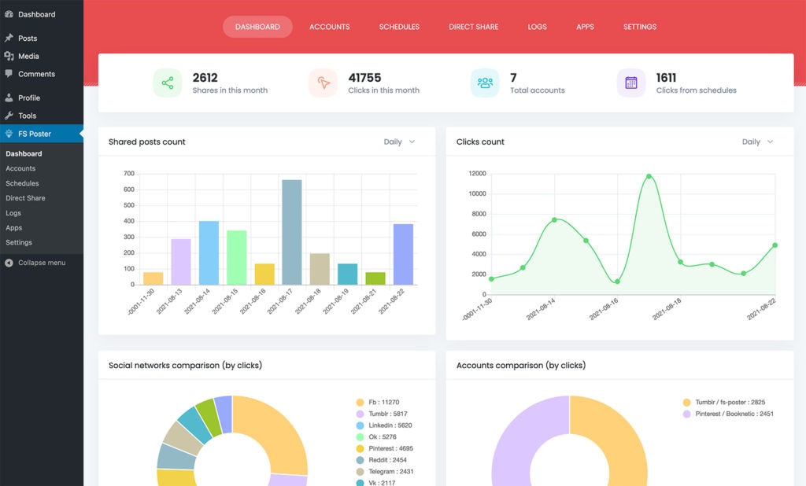The image size is (806, 486).
Task: Go to the Schedules submenu link
Action: point(22,183)
